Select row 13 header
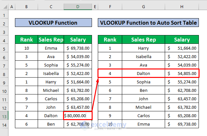The width and height of the screenshot is (207, 136). tap(4, 115)
